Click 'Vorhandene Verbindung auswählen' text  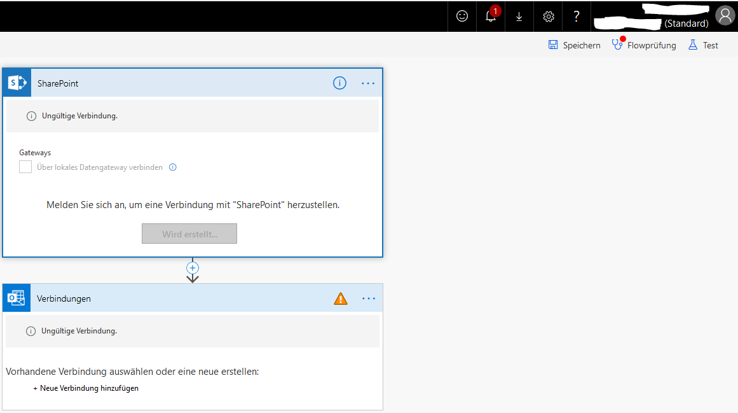tap(132, 372)
